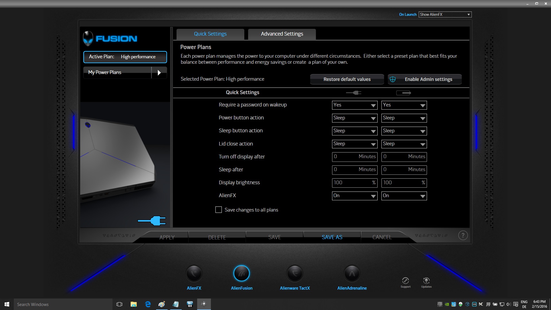The width and height of the screenshot is (551, 310).
Task: Click on-battery Turn off display after field
Action: click(404, 157)
